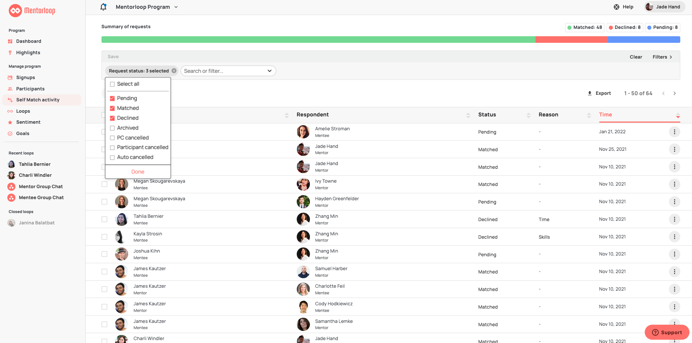Image resolution: width=692 pixels, height=343 pixels.
Task: Uncheck the Declined status filter
Action: coord(112,118)
